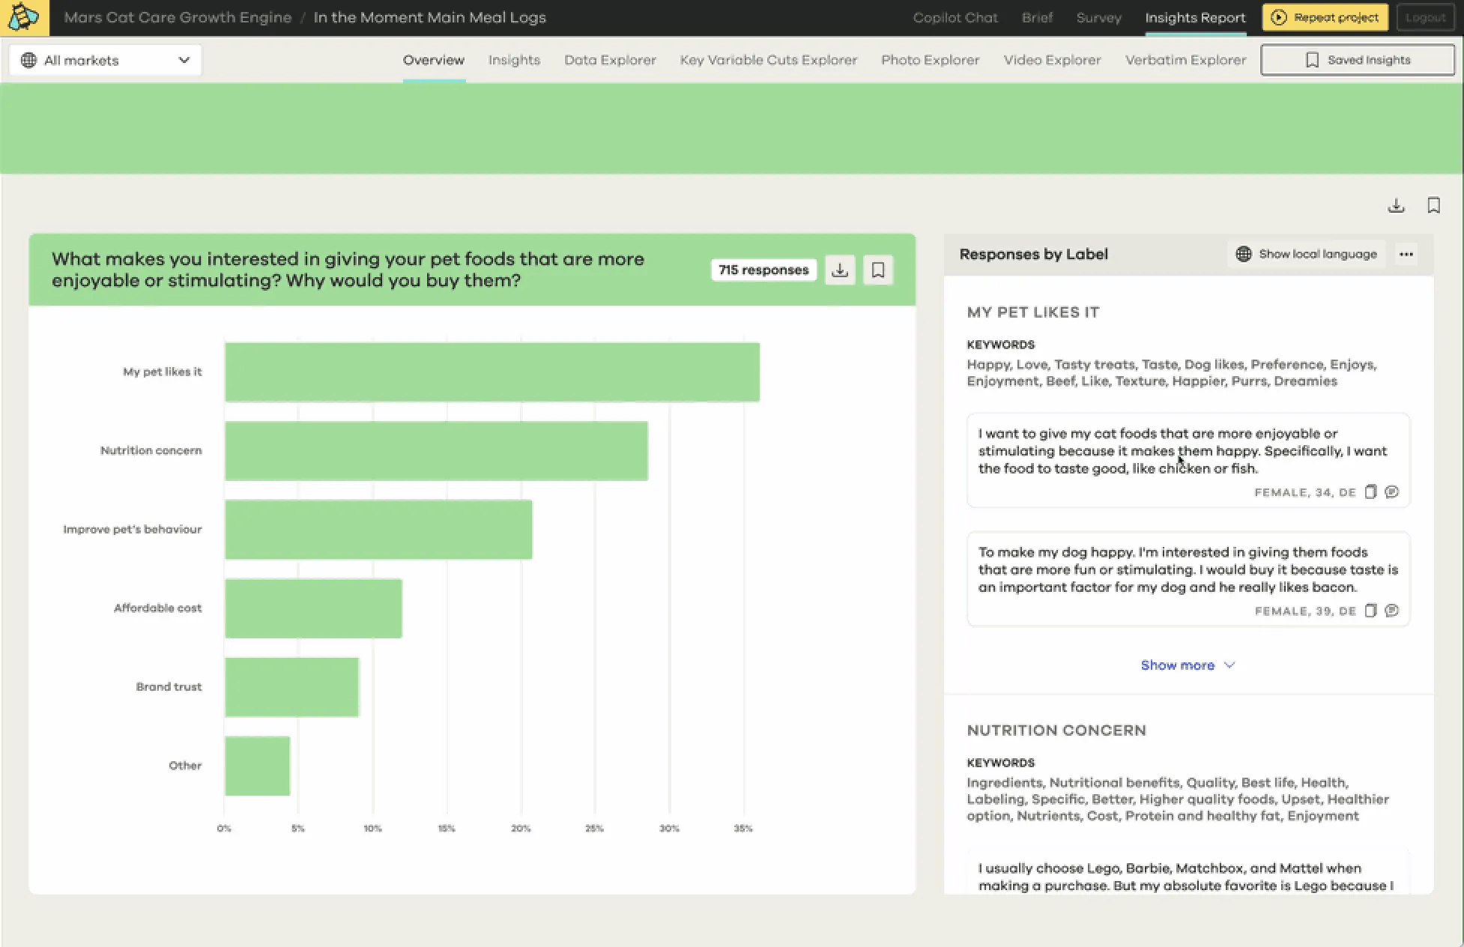Bookmark the pet foods question chart

[x=878, y=270]
